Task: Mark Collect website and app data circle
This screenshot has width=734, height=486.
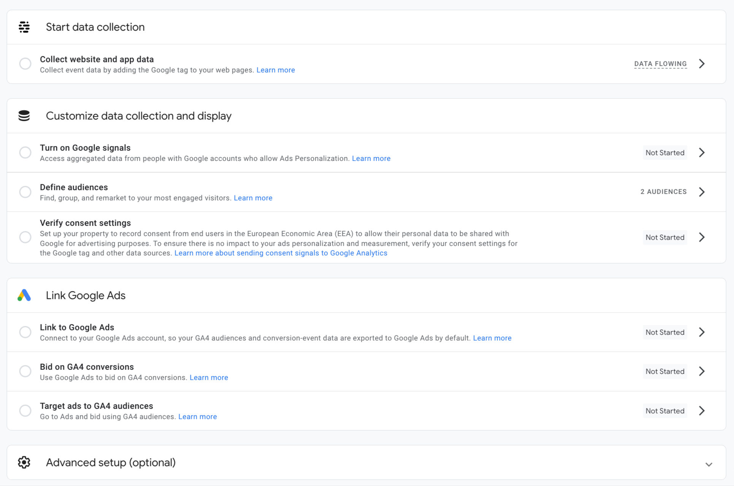Action: click(x=25, y=64)
